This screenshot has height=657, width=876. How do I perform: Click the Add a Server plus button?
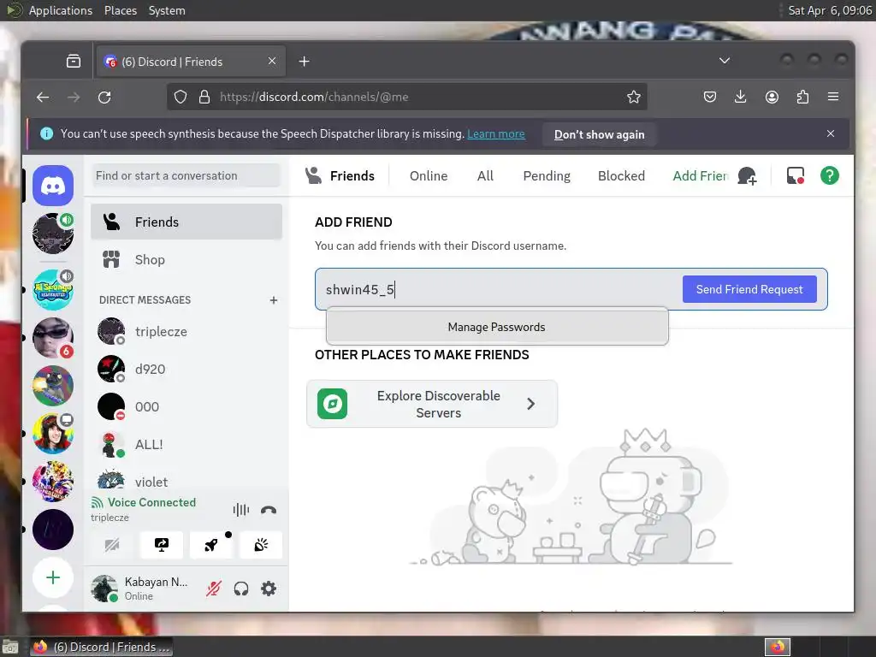tap(53, 577)
